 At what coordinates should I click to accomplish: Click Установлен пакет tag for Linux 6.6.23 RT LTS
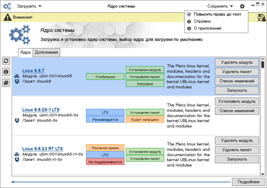tap(145, 159)
